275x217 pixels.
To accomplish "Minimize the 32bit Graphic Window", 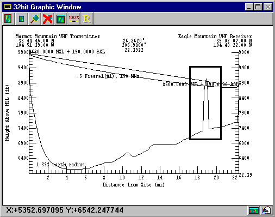I will [x=249, y=7].
